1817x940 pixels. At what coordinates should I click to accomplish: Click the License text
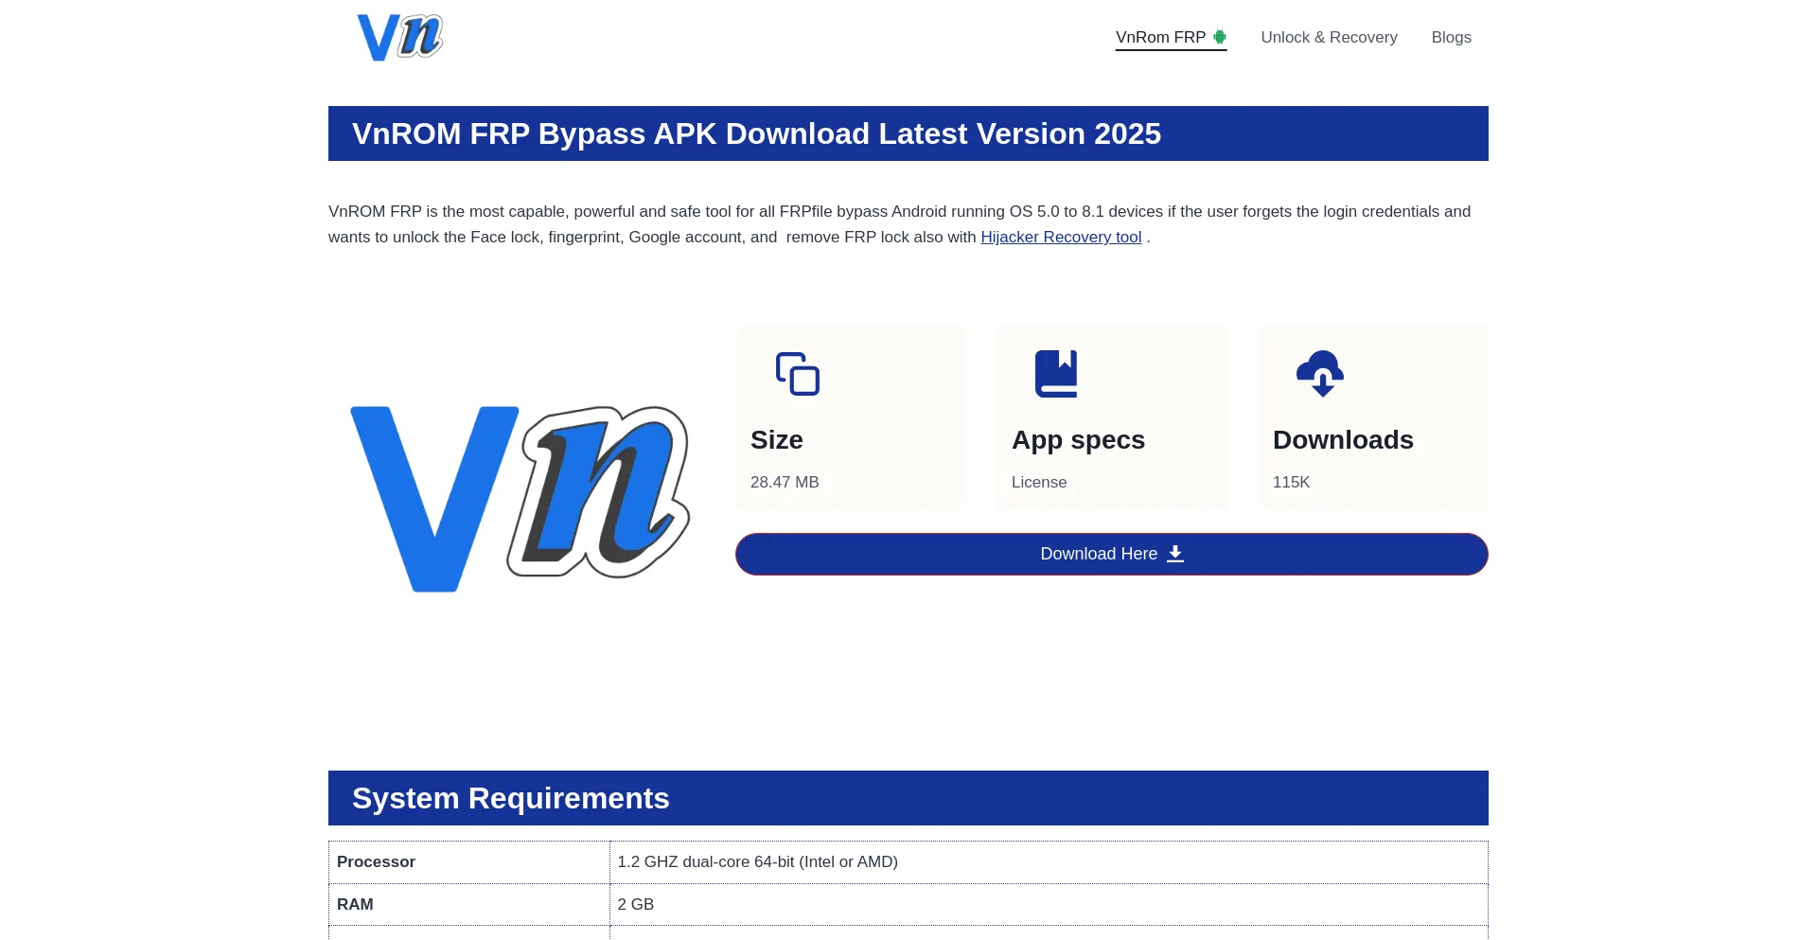coord(1039,482)
